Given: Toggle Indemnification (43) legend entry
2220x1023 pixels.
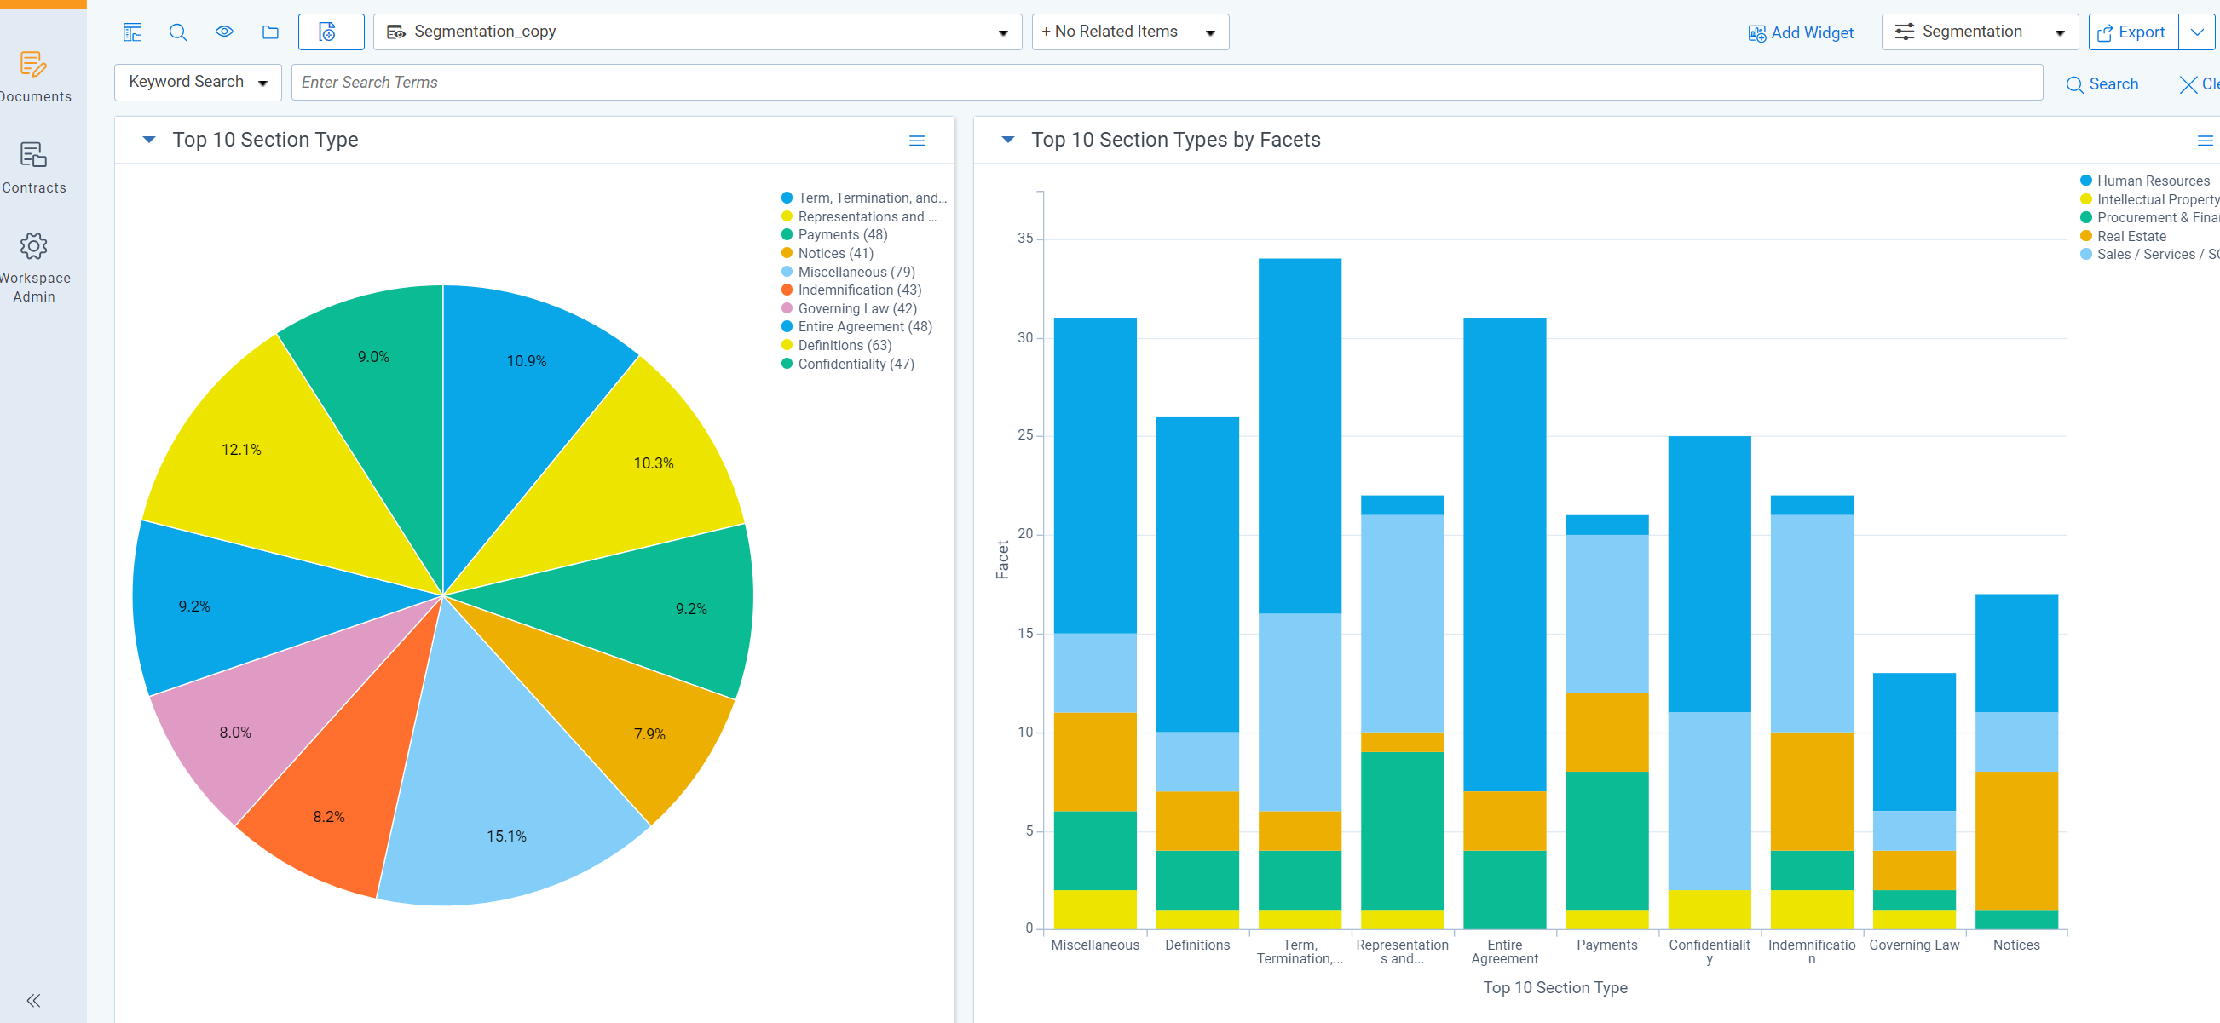Looking at the screenshot, I should point(851,290).
